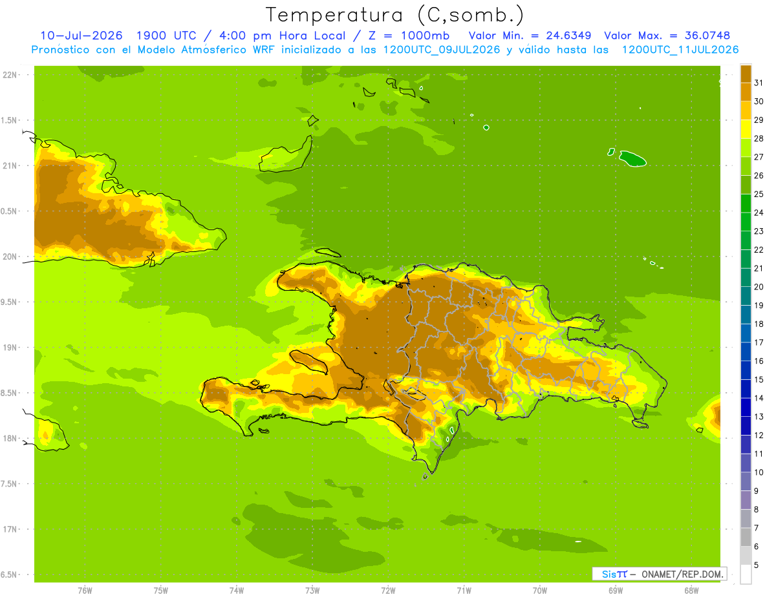Click the legend value "9"

coord(757,491)
